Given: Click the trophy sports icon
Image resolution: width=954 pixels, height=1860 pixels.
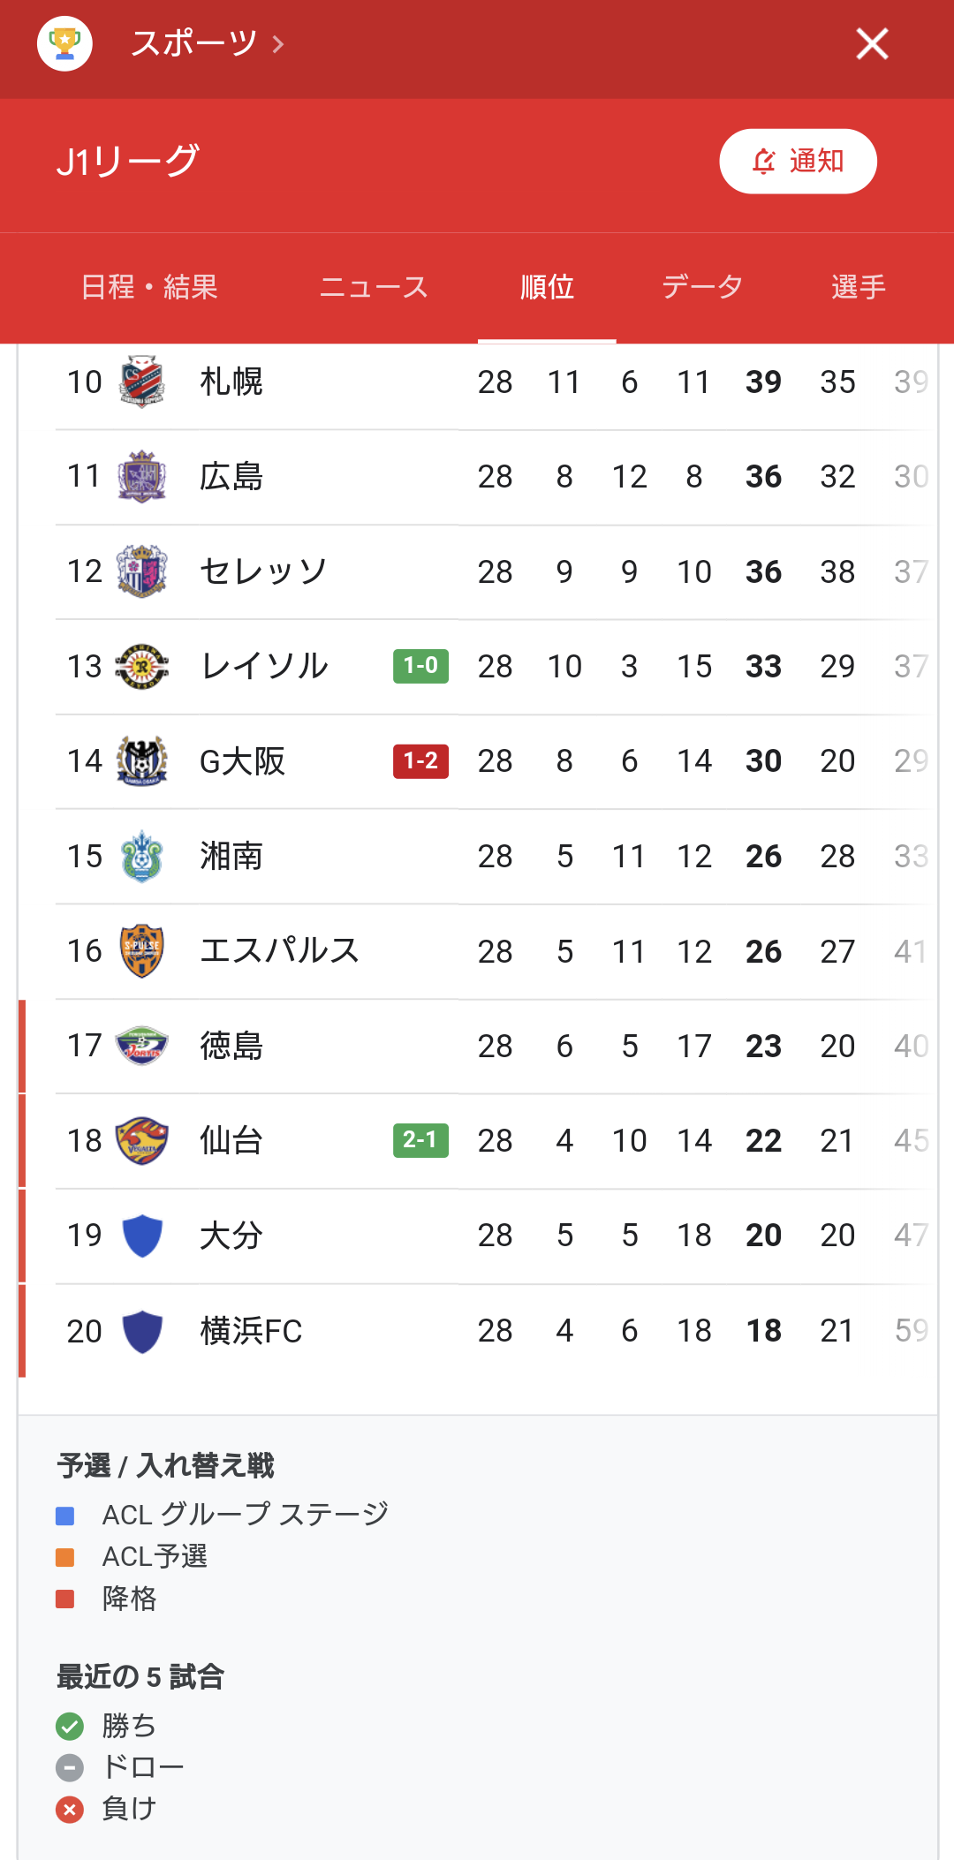Looking at the screenshot, I should [64, 43].
